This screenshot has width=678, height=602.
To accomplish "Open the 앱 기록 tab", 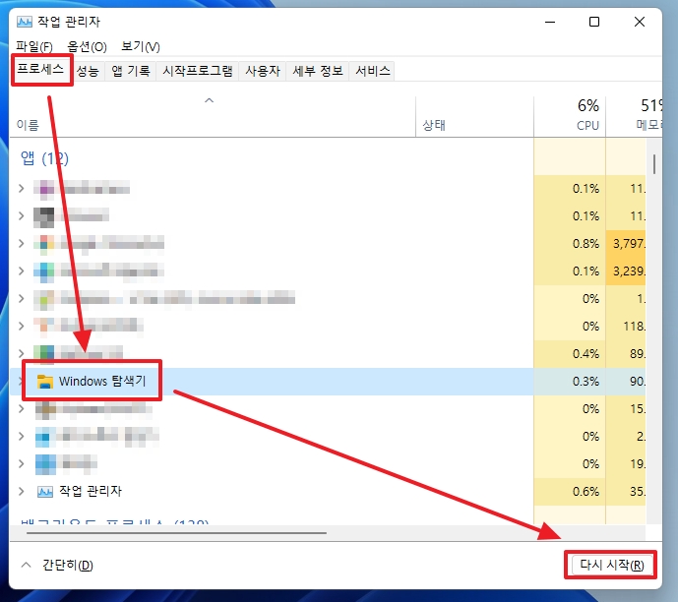I will [131, 71].
